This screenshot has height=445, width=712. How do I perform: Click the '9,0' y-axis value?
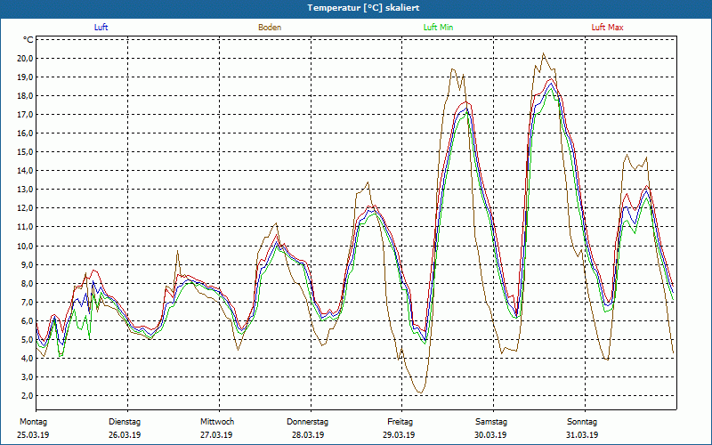(27, 264)
